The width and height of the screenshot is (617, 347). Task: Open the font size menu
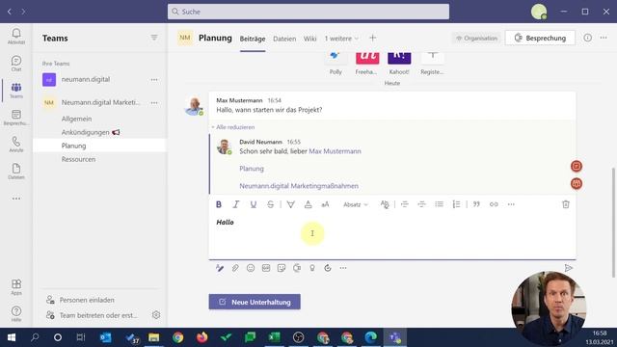(x=325, y=204)
